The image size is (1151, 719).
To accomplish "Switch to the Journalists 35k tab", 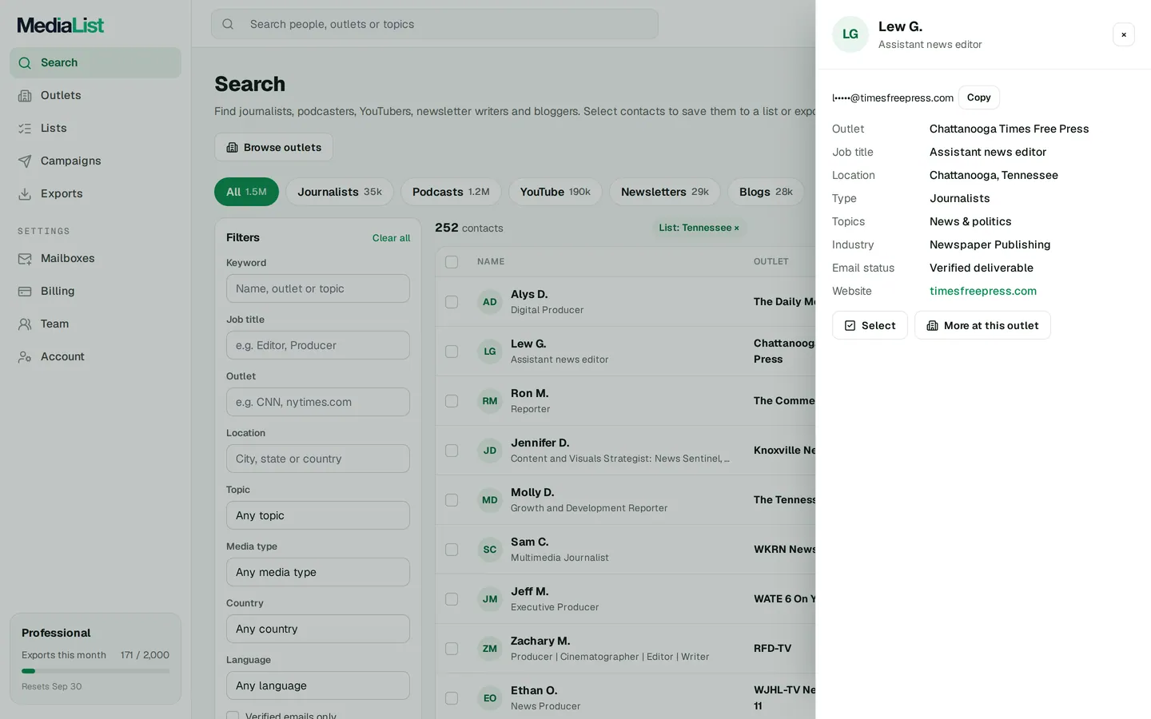I will click(x=340, y=192).
